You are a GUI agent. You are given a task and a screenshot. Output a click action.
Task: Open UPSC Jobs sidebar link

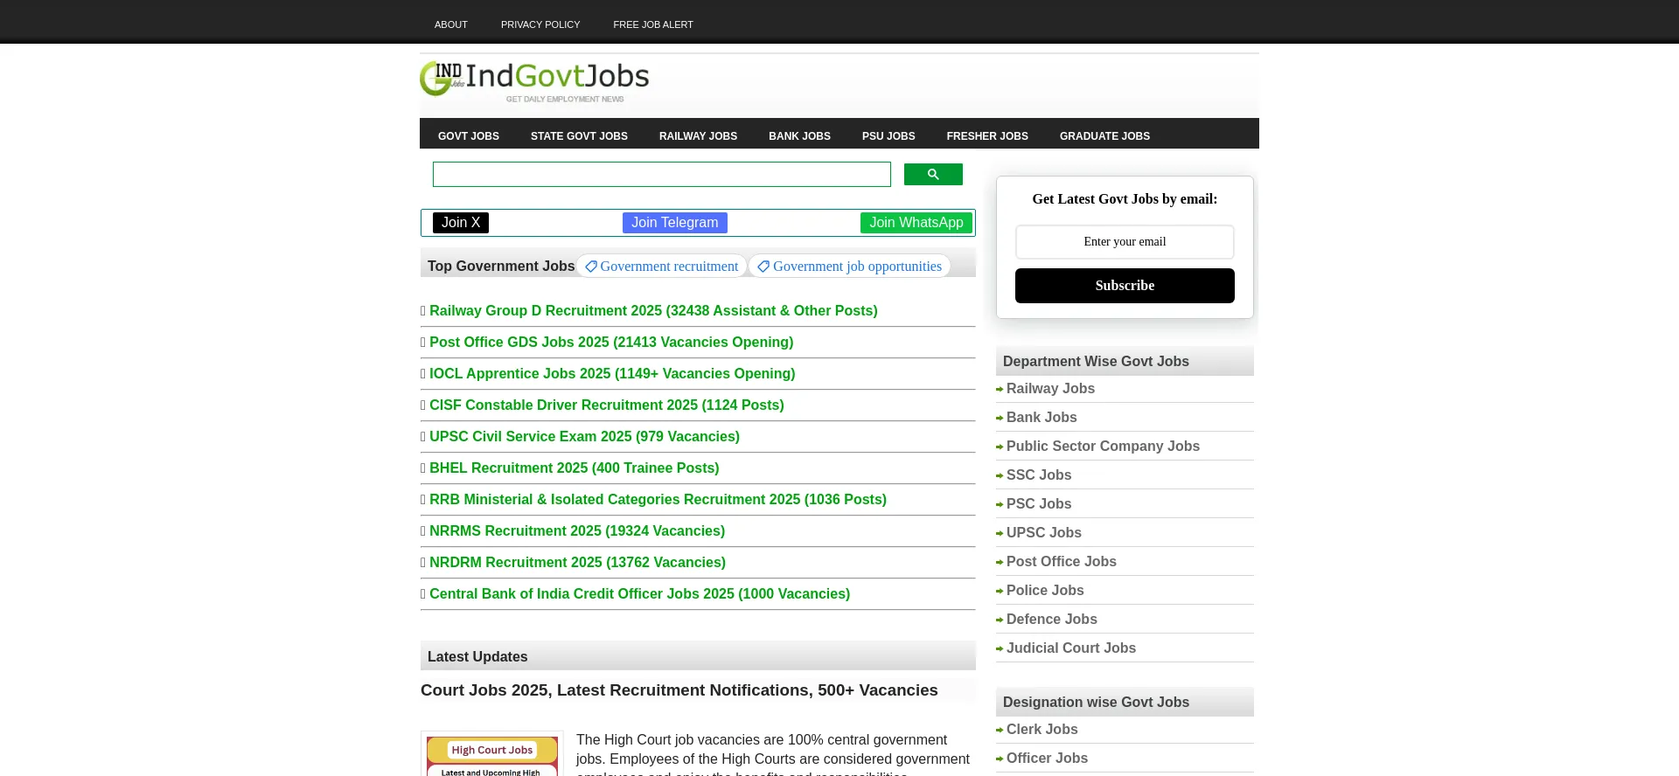[x=1044, y=532]
